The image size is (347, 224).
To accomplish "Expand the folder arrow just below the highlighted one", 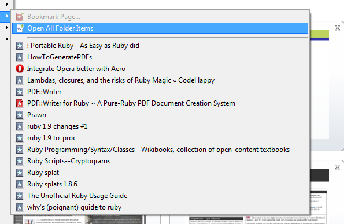I will click(6, 27).
